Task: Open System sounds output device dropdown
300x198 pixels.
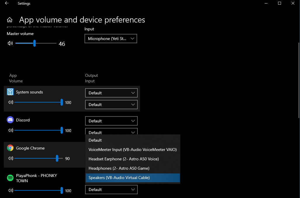Action: (111, 93)
